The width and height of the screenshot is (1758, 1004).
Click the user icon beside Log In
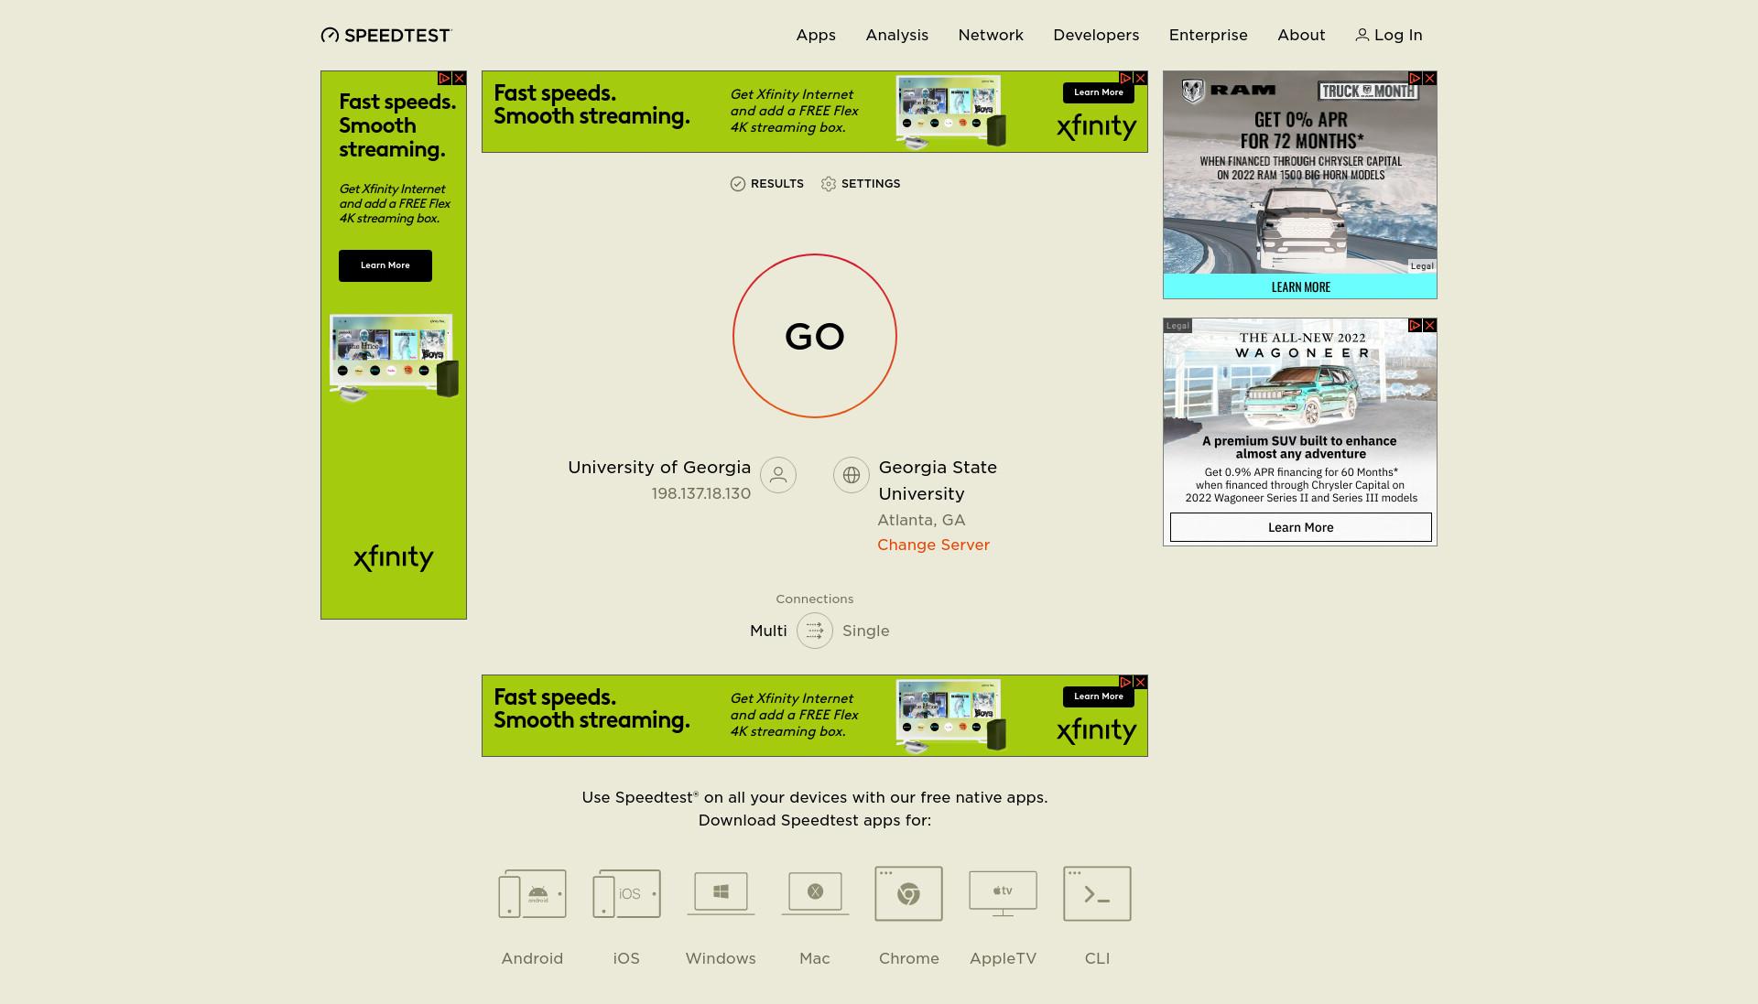(1362, 35)
